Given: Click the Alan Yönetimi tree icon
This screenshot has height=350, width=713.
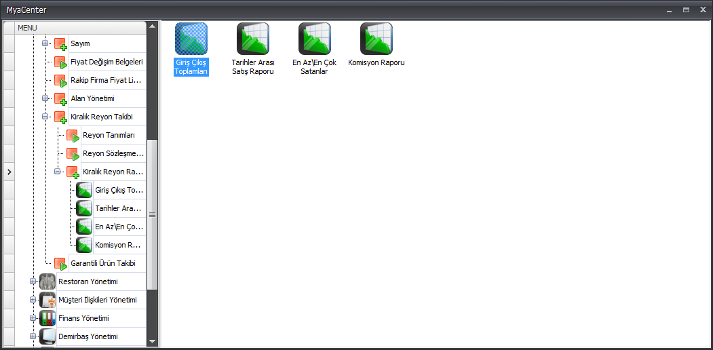Looking at the screenshot, I should click(x=60, y=98).
